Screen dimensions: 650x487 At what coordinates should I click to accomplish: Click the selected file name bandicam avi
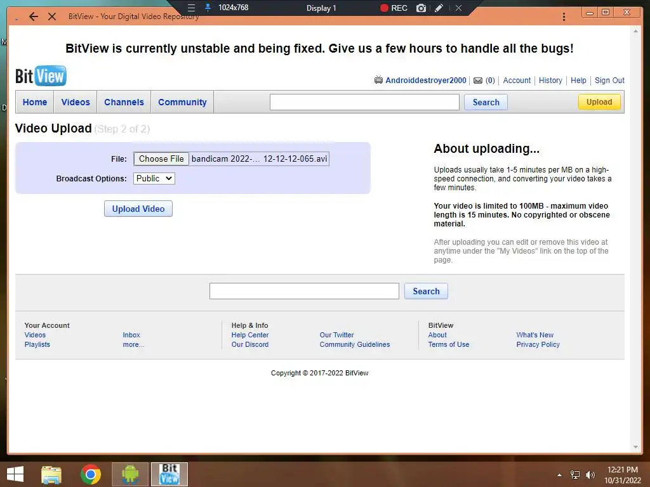(x=259, y=159)
